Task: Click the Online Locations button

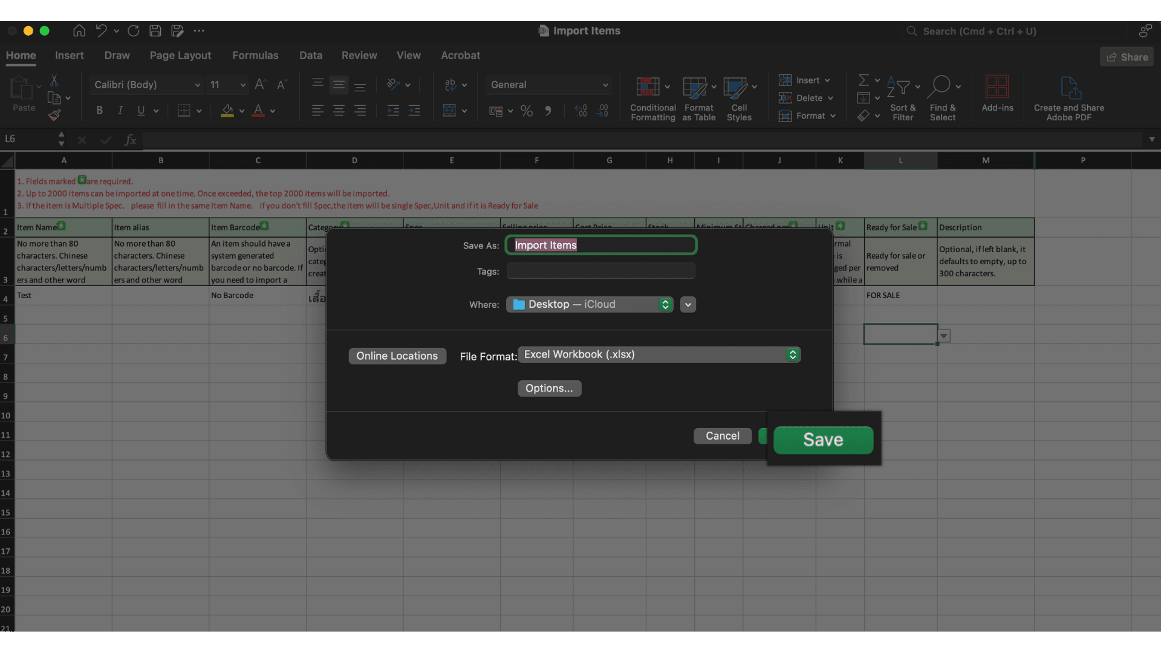Action: tap(397, 356)
